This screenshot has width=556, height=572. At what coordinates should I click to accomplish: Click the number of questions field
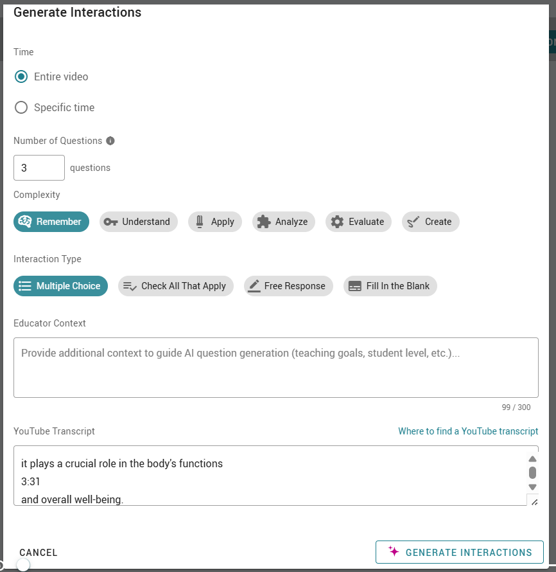[39, 168]
